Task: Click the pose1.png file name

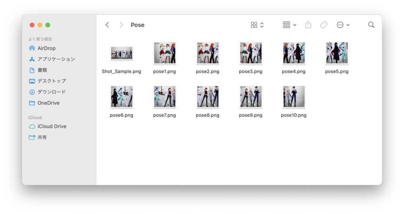Action: pos(165,72)
